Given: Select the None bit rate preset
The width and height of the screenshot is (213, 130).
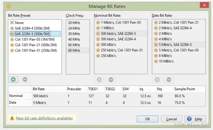Looking at the screenshot, I should click(x=35, y=23).
